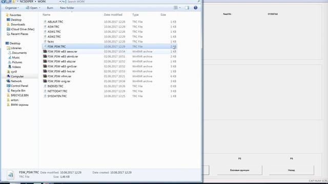
Task: Select FSW_PSW-e83-gm5.rar archive icon
Action: [45, 66]
